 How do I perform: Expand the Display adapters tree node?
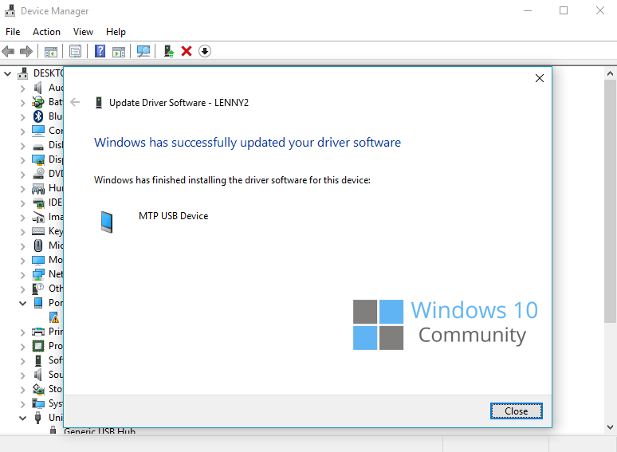pyautogui.click(x=23, y=160)
